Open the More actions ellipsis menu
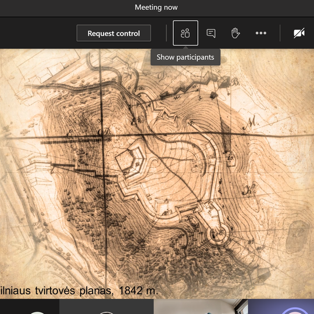 (x=261, y=33)
